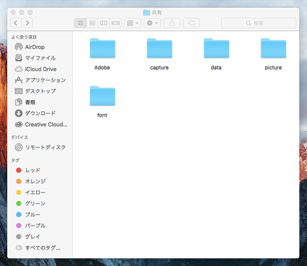Go back with the left chevron button
This screenshot has width=307, height=266.
pos(16,23)
